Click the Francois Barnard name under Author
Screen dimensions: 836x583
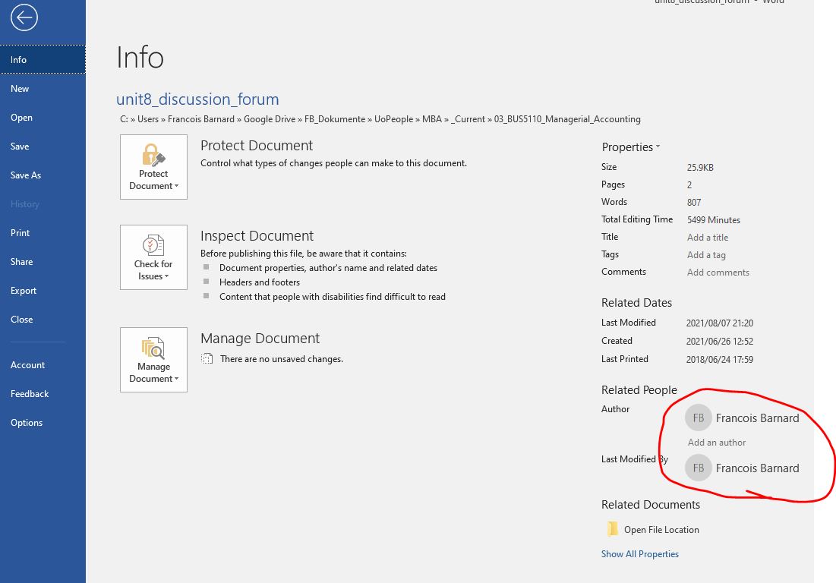coord(757,418)
